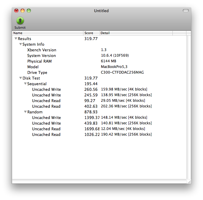Viewport: 203px width, 200px height.
Task: Collapse the System Info section
Action: pyautogui.click(x=20, y=44)
